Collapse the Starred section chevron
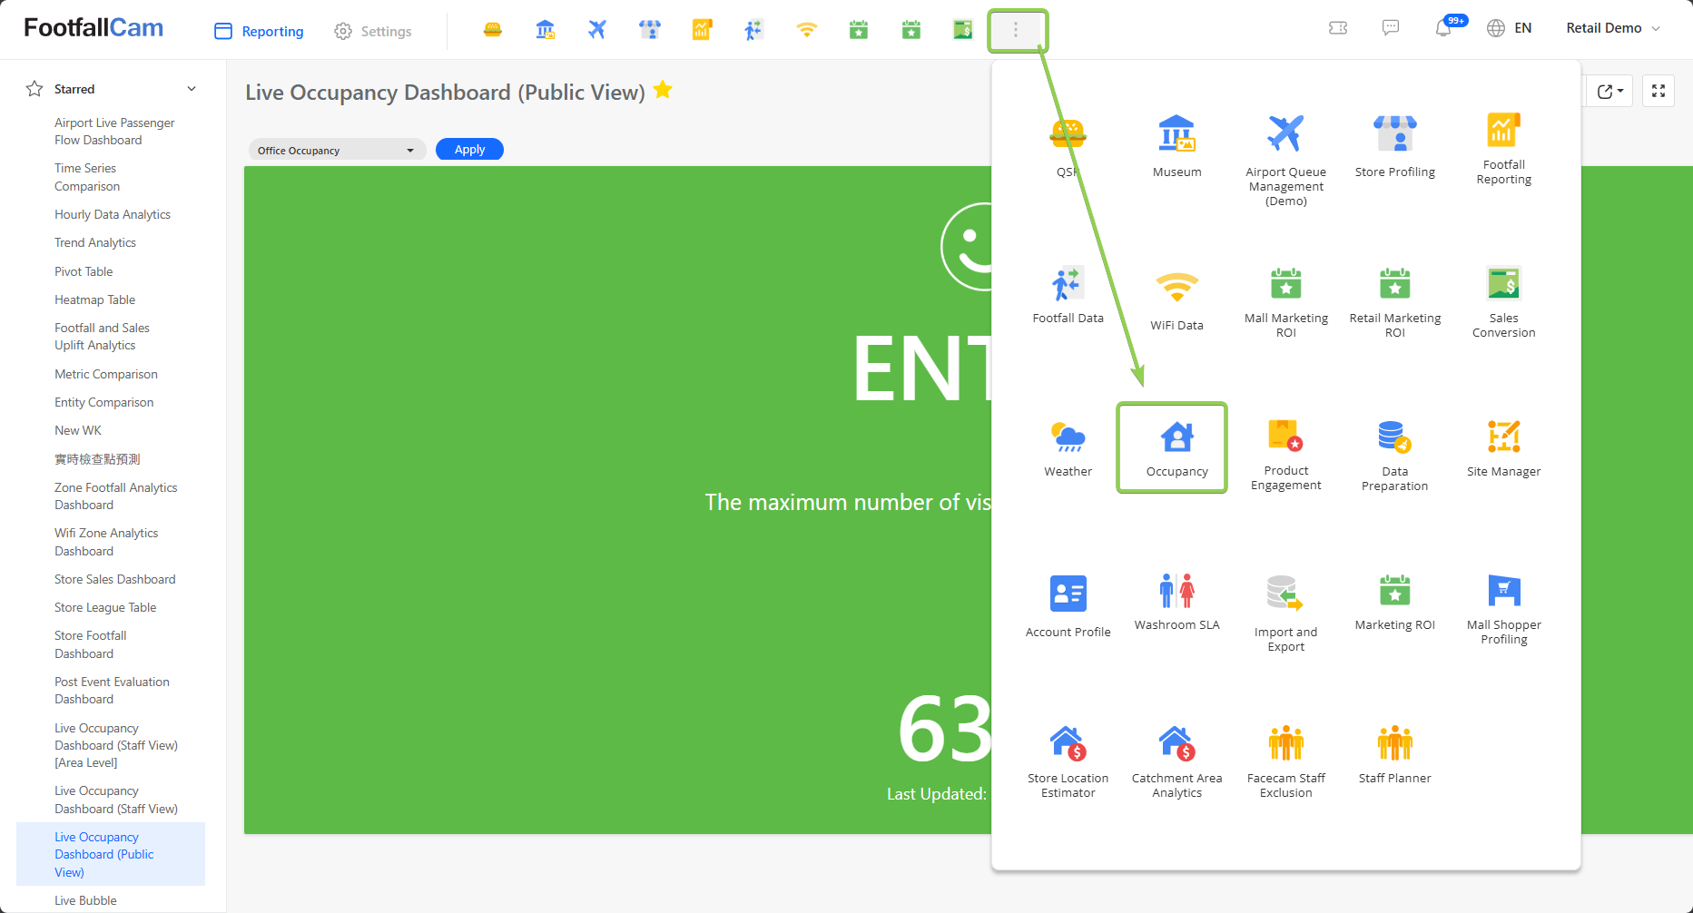1693x913 pixels. coord(192,89)
